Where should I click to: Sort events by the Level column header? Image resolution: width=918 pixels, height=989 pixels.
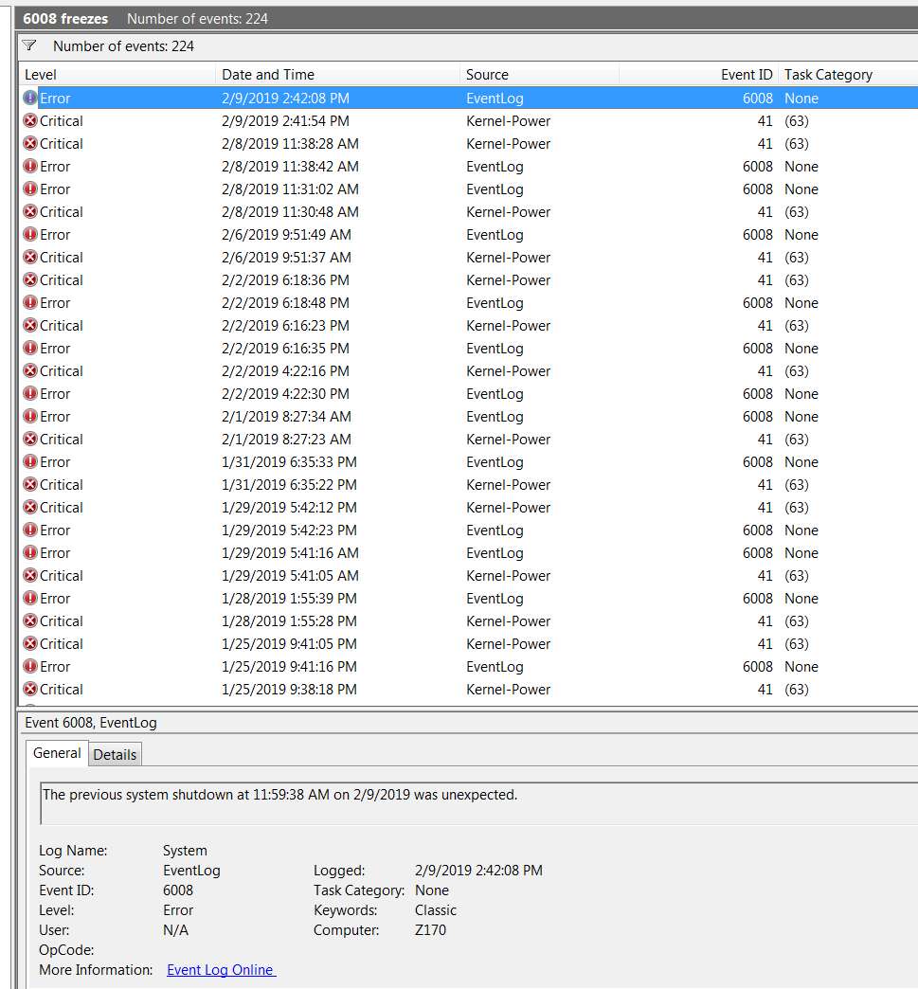point(117,75)
